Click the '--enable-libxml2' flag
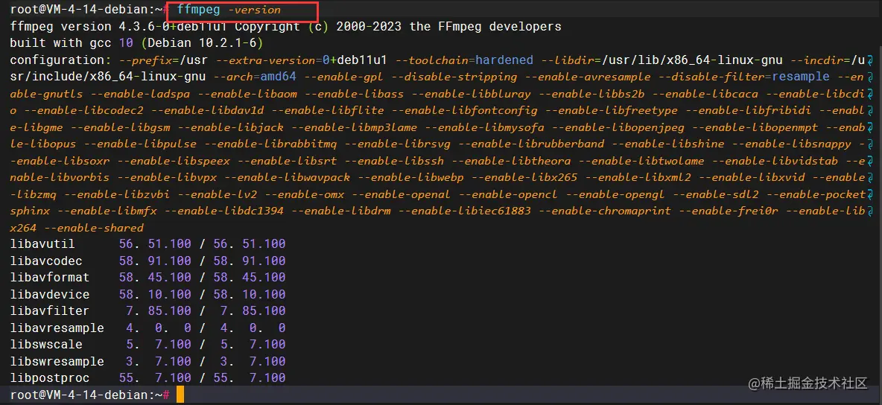Screen dimensions: 882x405 [x=638, y=178]
